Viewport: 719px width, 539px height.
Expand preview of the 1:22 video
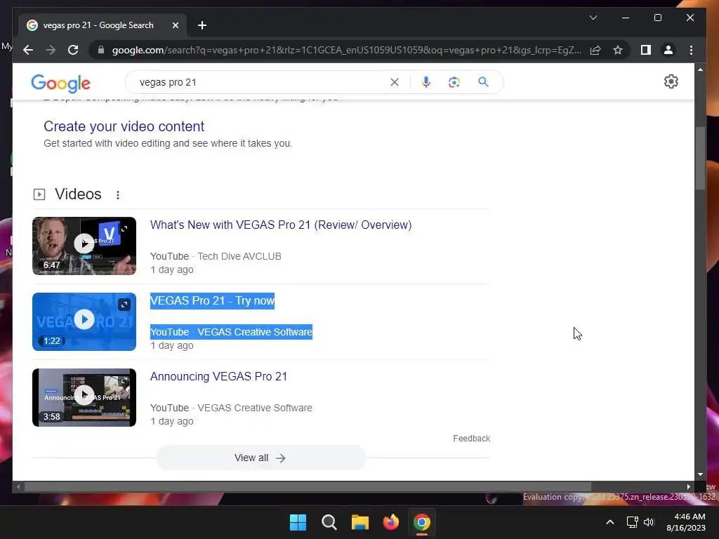(x=124, y=305)
